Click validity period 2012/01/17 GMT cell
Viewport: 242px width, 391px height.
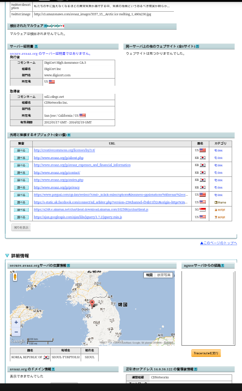pos(79,123)
